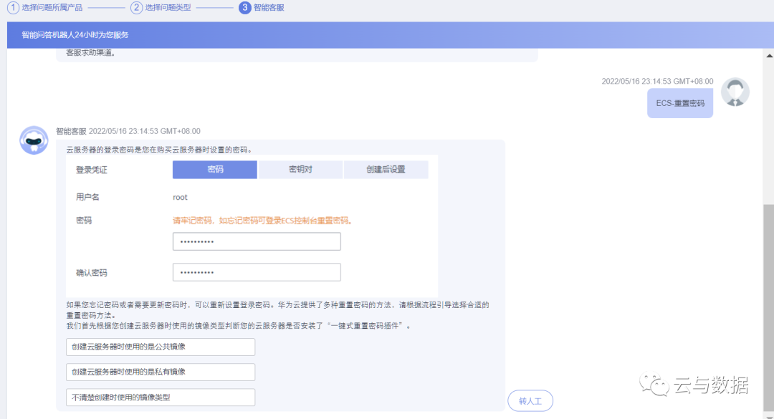Click the "云与数据" watermark logo
This screenshot has height=419, width=774.
click(699, 385)
